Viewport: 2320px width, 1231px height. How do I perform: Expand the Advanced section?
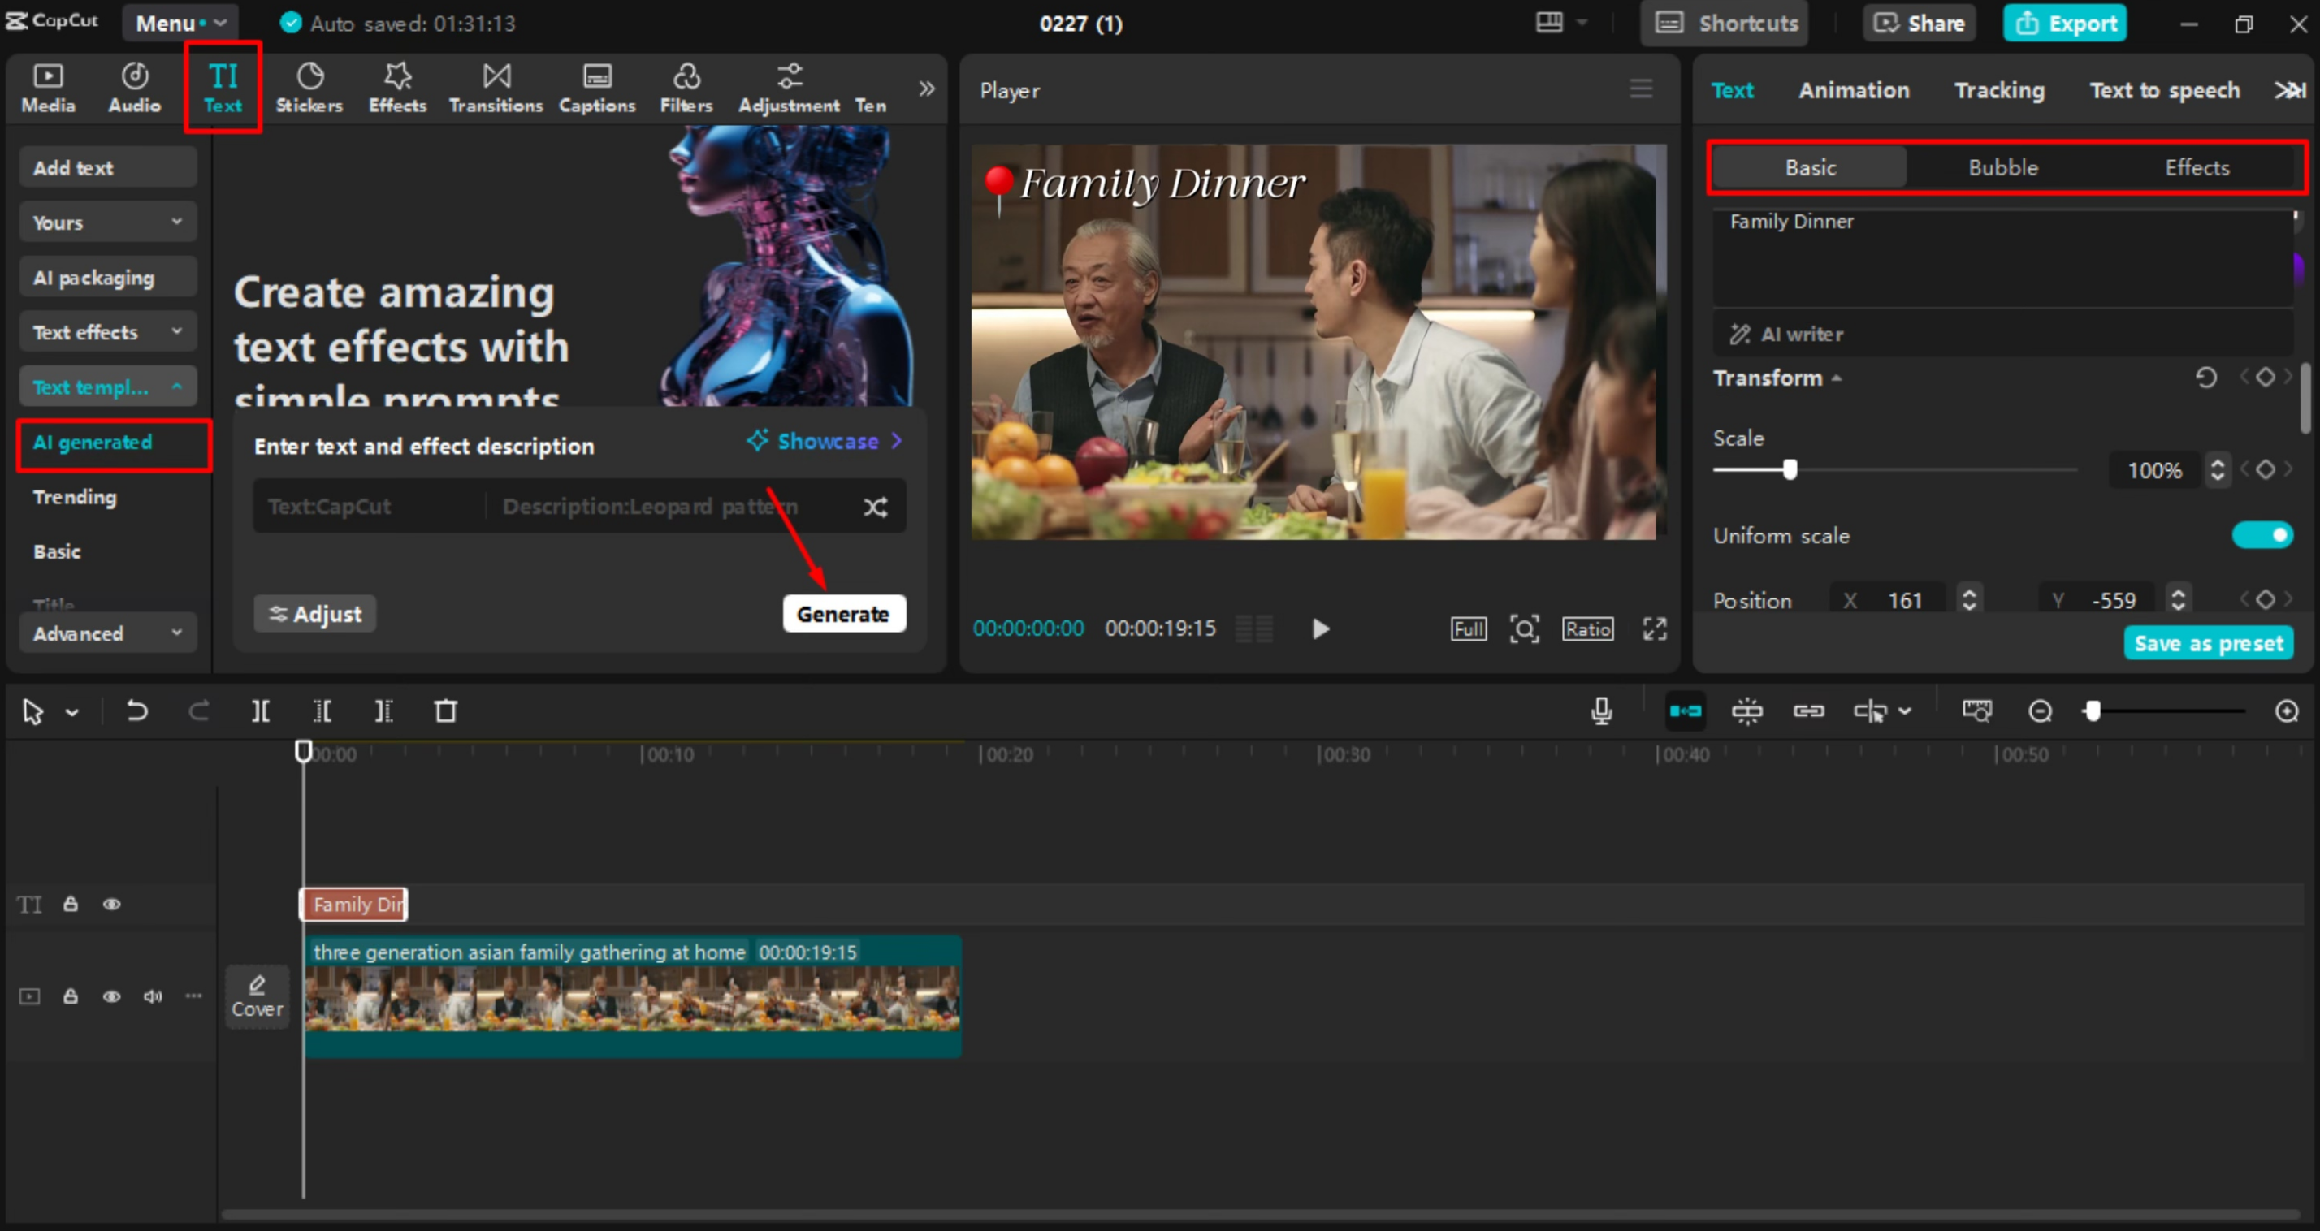(x=107, y=633)
